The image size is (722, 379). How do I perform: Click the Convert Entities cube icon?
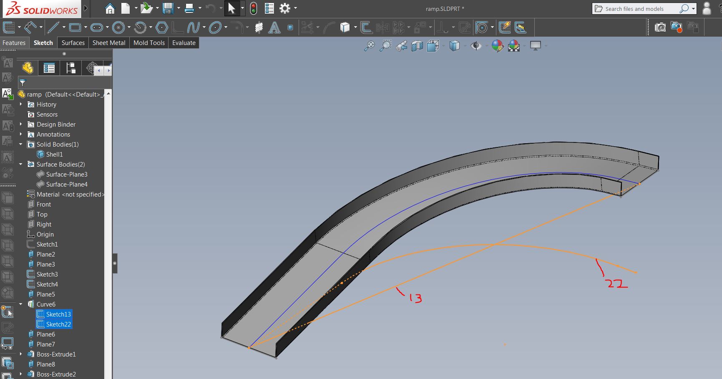click(x=345, y=28)
